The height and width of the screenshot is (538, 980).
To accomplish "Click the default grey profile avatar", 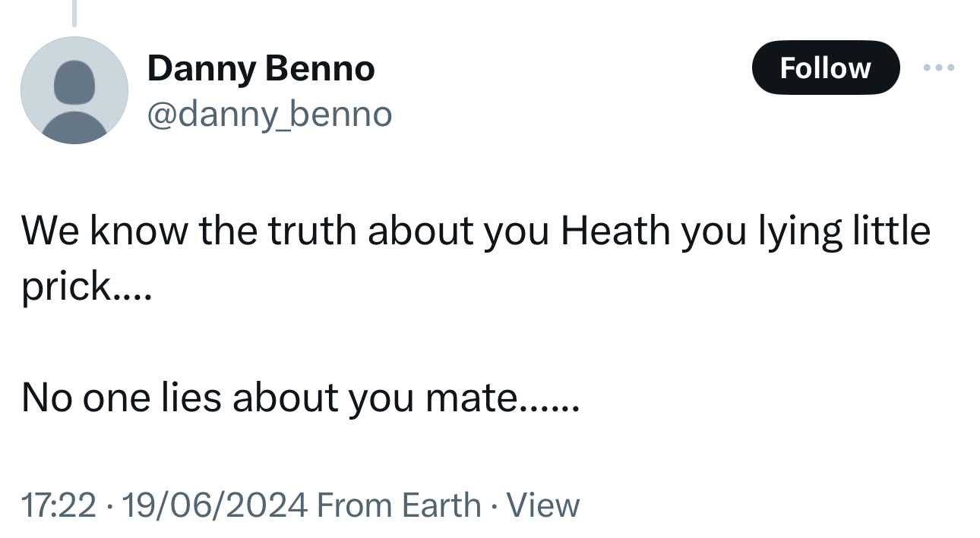I will (74, 90).
